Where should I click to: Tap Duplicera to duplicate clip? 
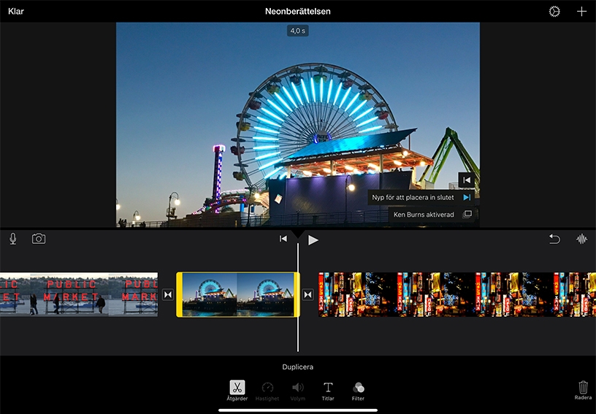tap(297, 367)
